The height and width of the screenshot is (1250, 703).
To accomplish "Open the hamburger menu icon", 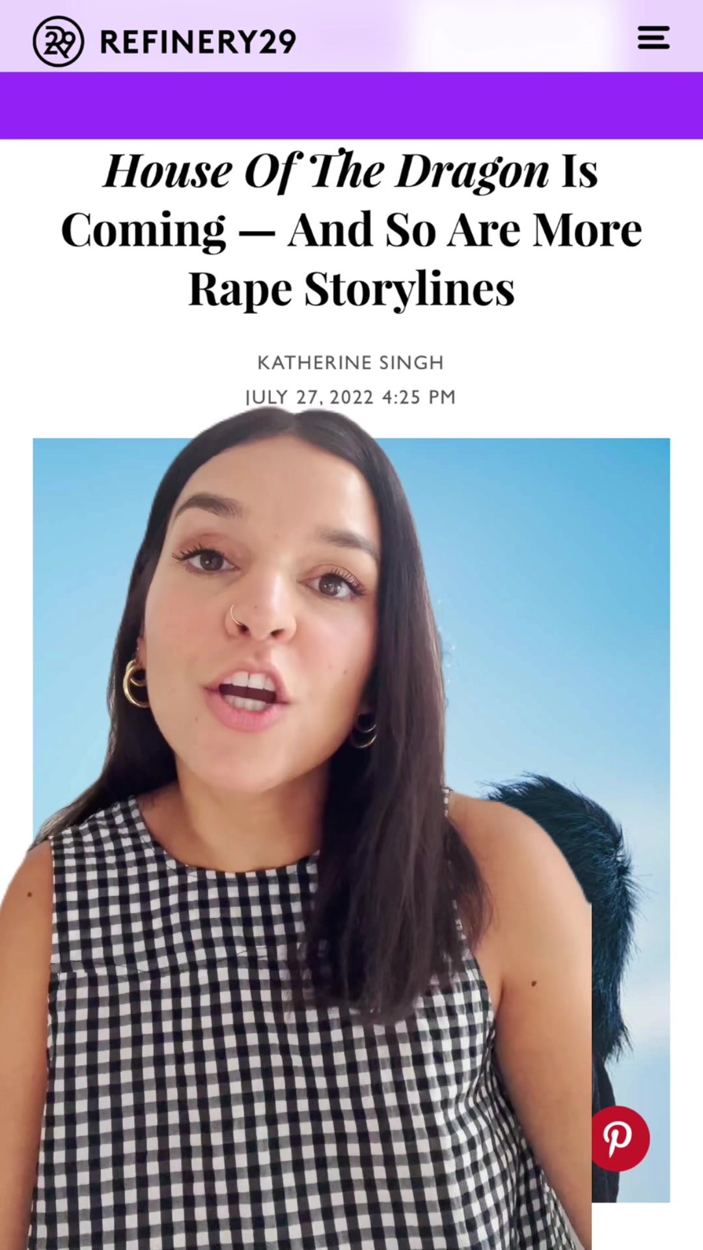I will click(653, 38).
